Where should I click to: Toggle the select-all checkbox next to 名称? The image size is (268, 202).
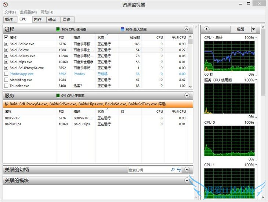point(6,37)
